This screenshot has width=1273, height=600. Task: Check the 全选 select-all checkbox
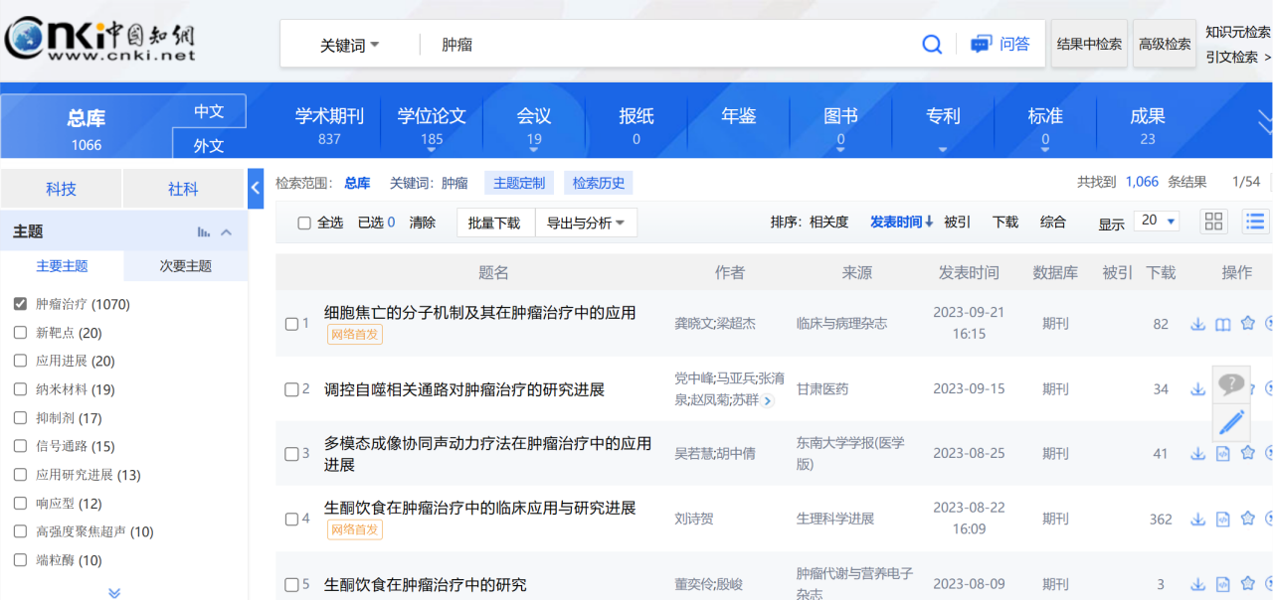point(304,224)
